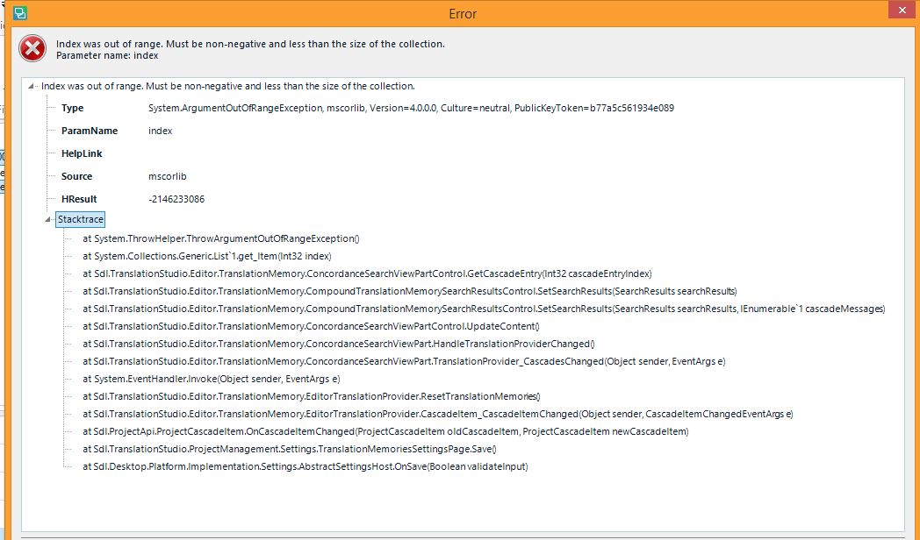Screen dimensions: 920x540
Task: Select the HelpLink property row
Action: click(x=82, y=153)
